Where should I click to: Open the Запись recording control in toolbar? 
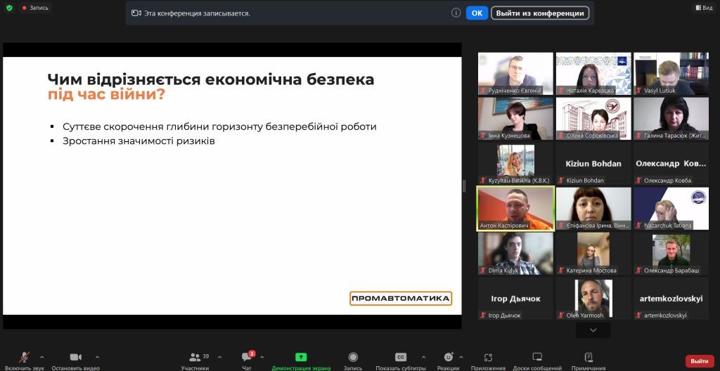tap(353, 361)
